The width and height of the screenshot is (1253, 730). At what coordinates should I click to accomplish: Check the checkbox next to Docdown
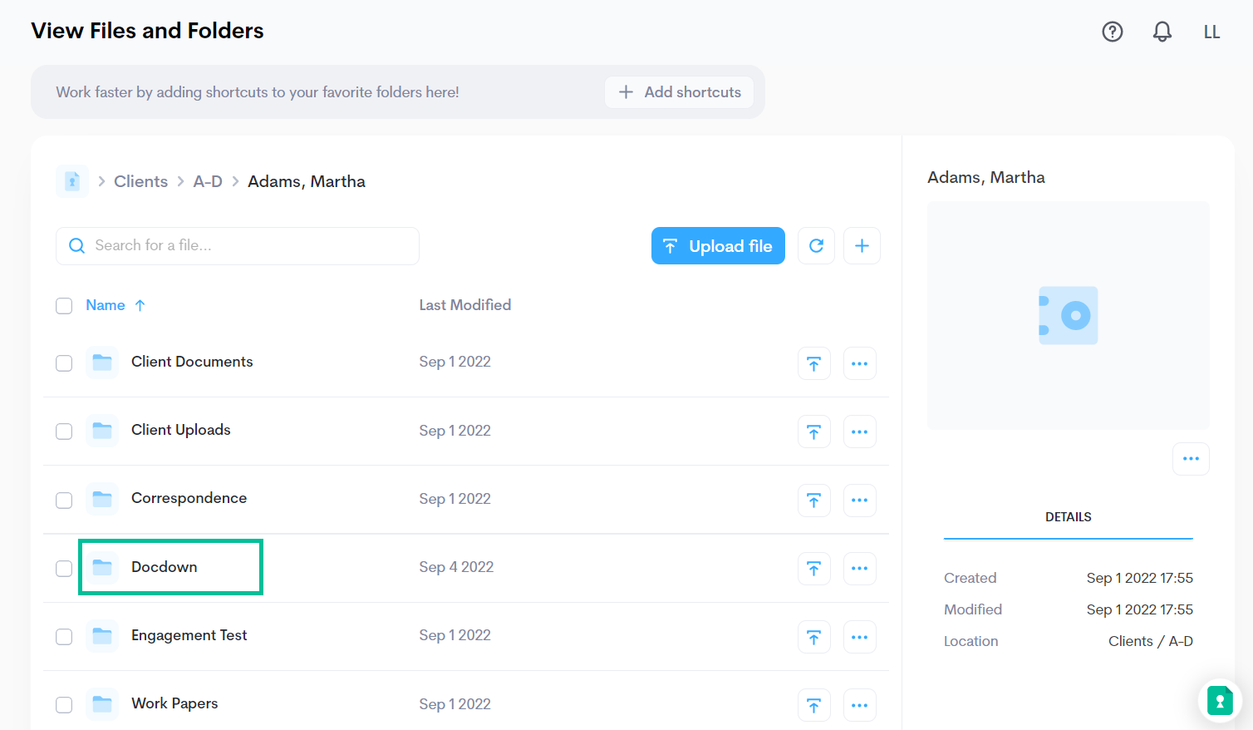[64, 569]
